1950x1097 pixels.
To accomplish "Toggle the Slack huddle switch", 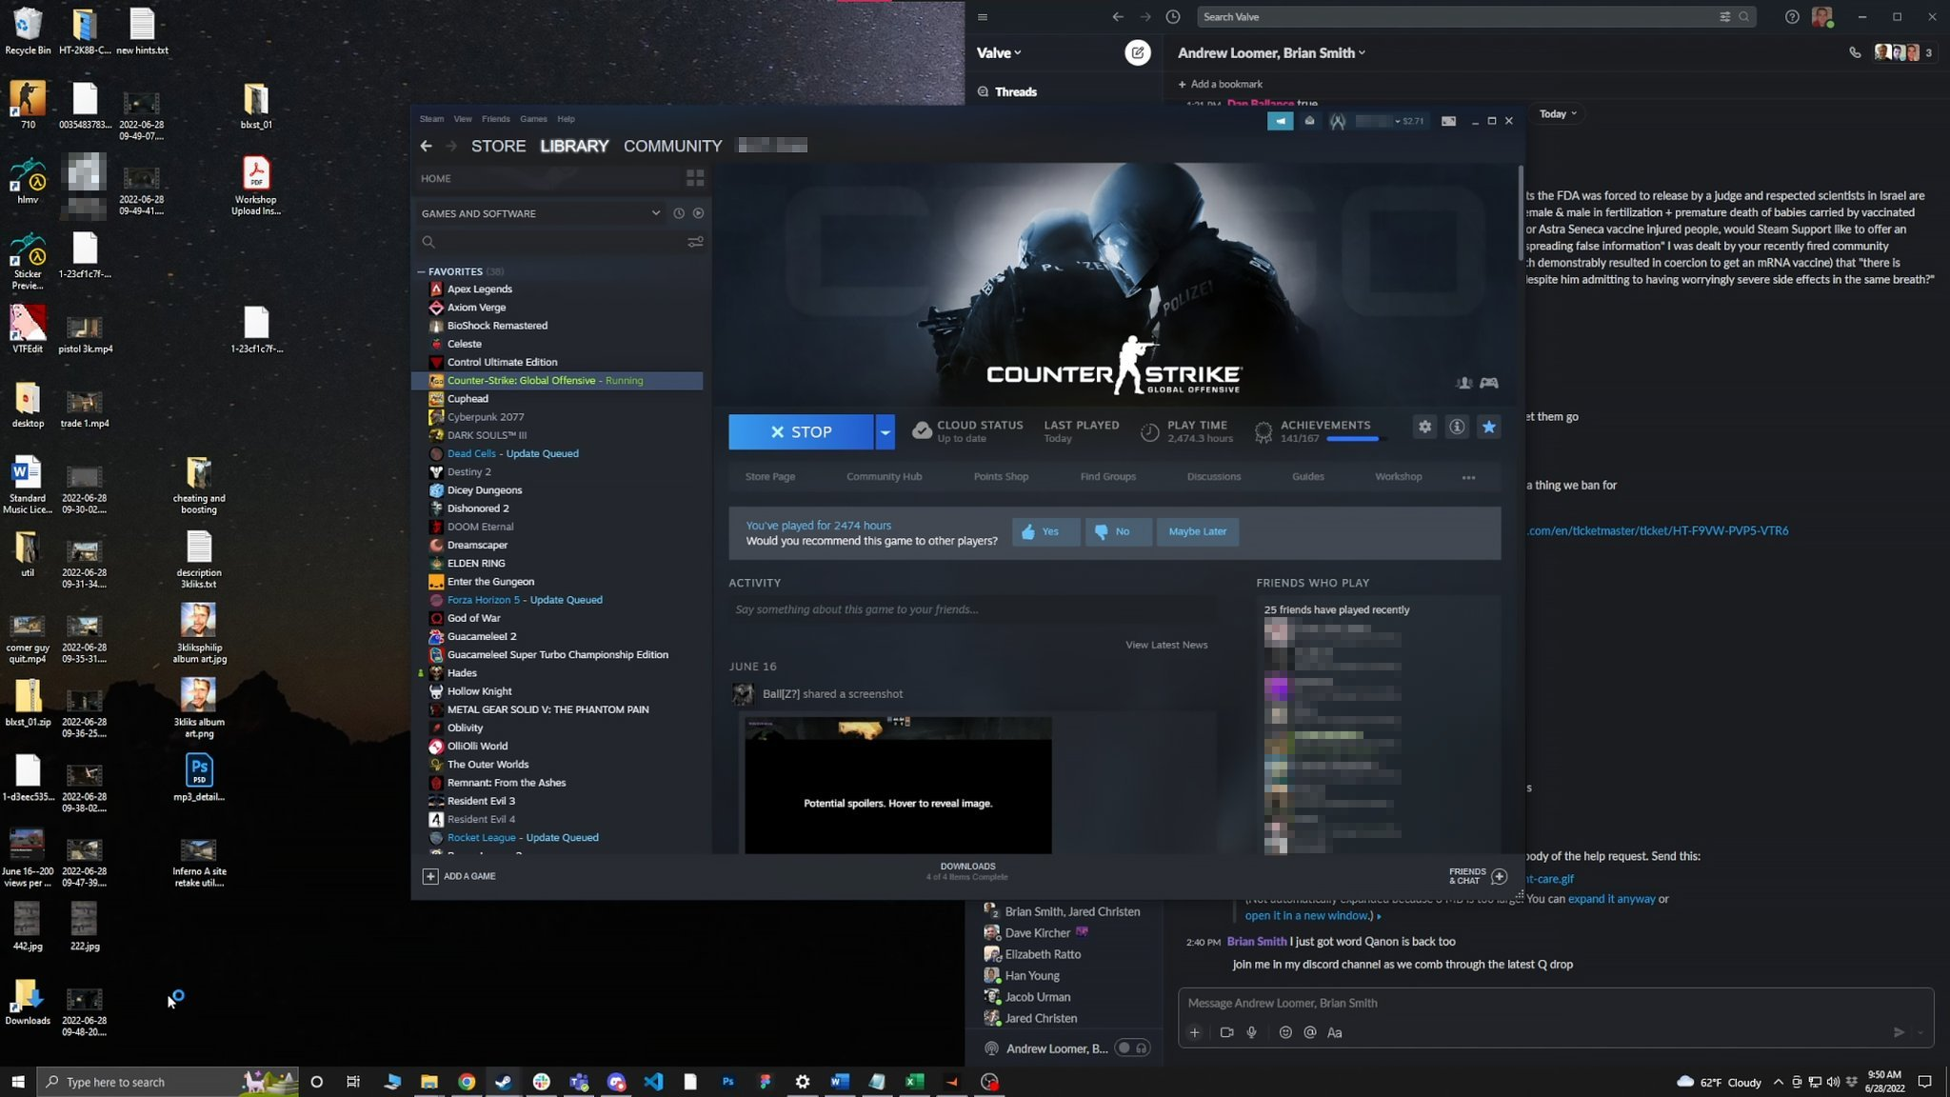I will coord(1133,1048).
